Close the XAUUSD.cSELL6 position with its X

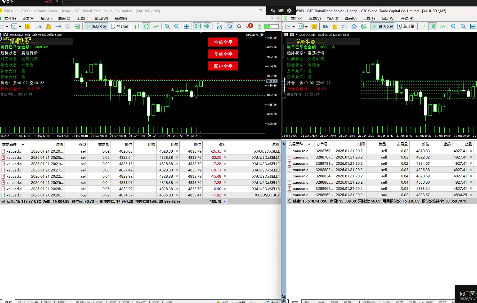(225, 189)
